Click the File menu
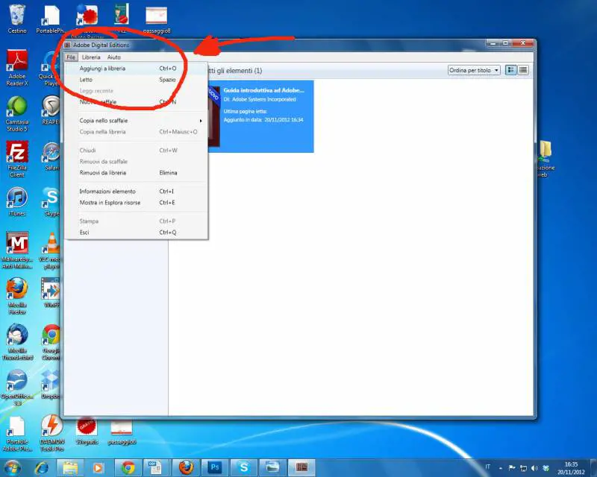The image size is (597, 477). coord(71,57)
